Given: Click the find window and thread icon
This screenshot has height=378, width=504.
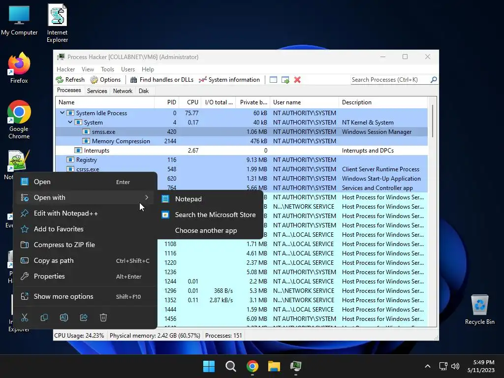Looking at the screenshot, I should [285, 80].
